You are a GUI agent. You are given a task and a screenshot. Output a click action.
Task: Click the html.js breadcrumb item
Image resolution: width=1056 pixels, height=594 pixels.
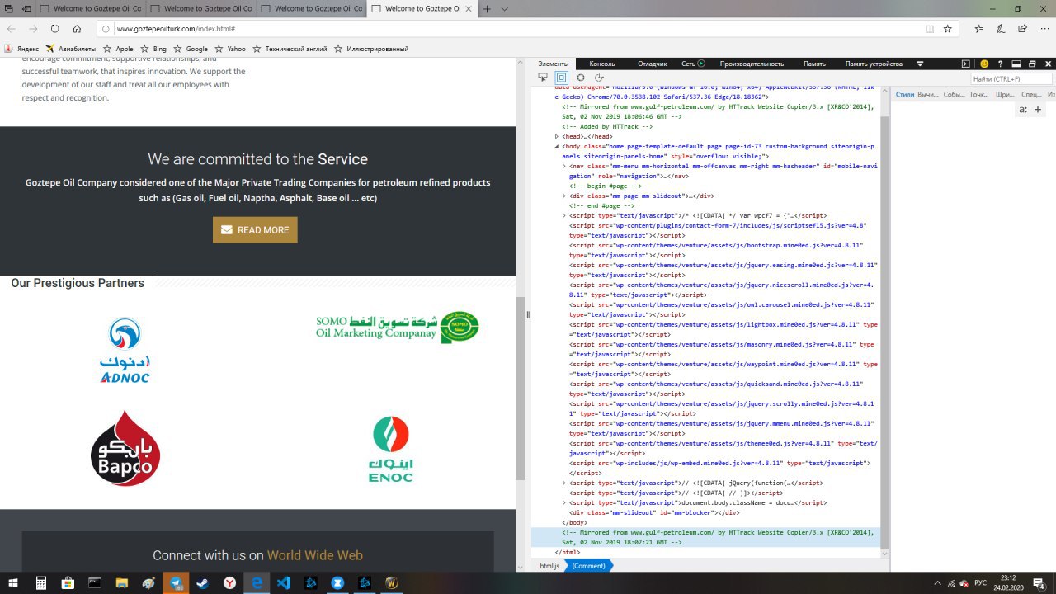(x=549, y=566)
